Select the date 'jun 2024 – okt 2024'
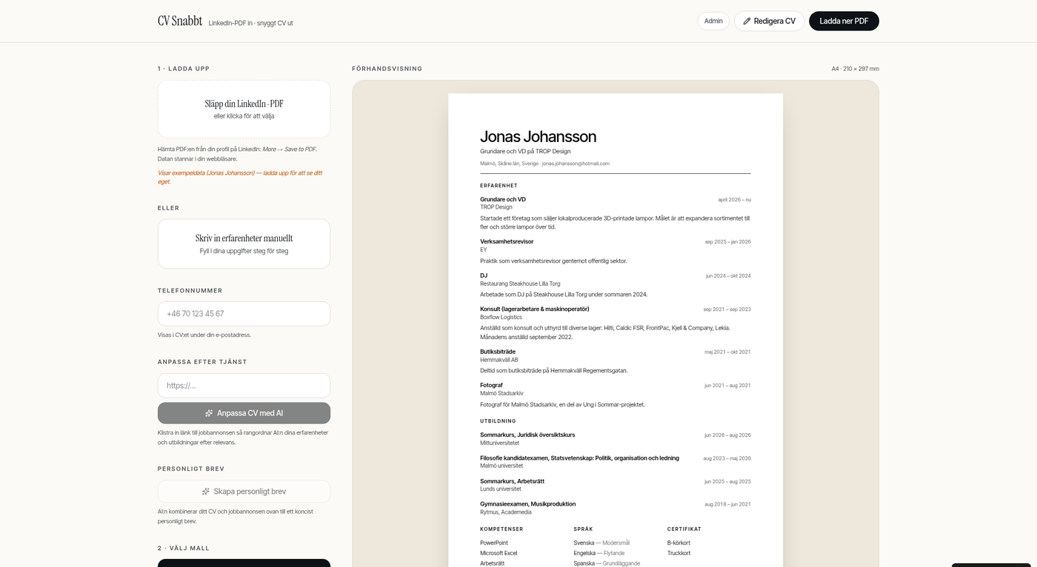Viewport: 1037px width, 567px height. pos(728,276)
